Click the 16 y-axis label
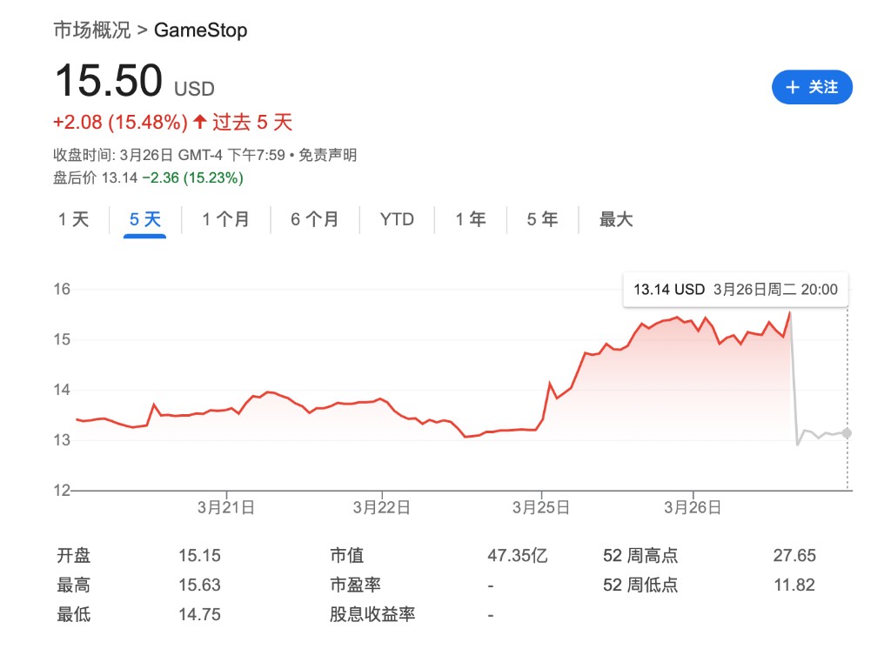The image size is (891, 649). point(62,289)
